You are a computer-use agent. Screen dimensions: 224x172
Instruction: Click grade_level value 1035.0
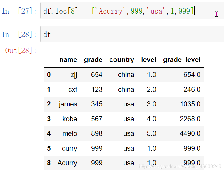[x=190, y=104]
